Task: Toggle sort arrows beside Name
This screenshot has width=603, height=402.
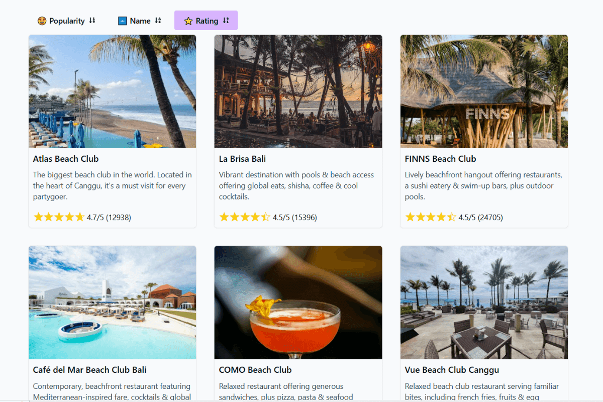Action: pyautogui.click(x=158, y=21)
